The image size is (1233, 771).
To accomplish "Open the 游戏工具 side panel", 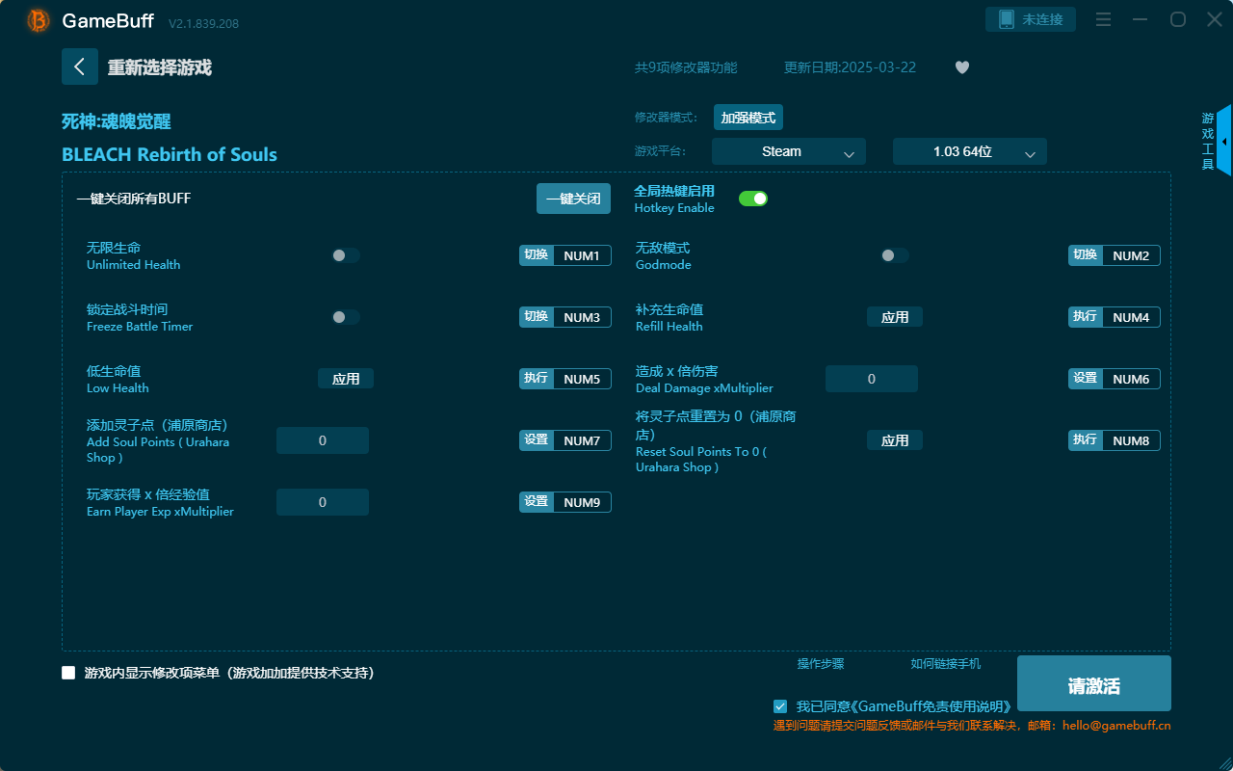I will point(1207,140).
